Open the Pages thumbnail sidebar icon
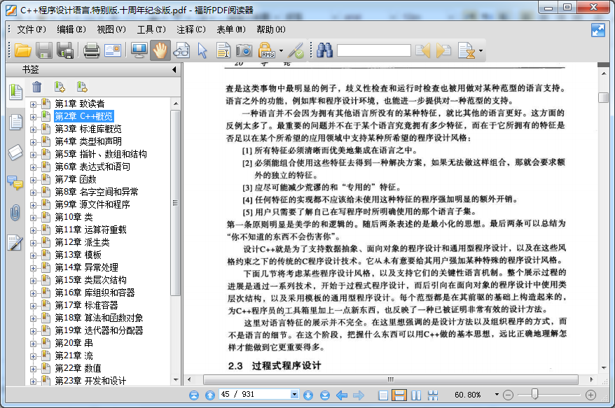 [15, 122]
